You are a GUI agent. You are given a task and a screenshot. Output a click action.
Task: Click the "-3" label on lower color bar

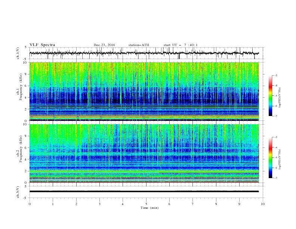(x=276, y=137)
